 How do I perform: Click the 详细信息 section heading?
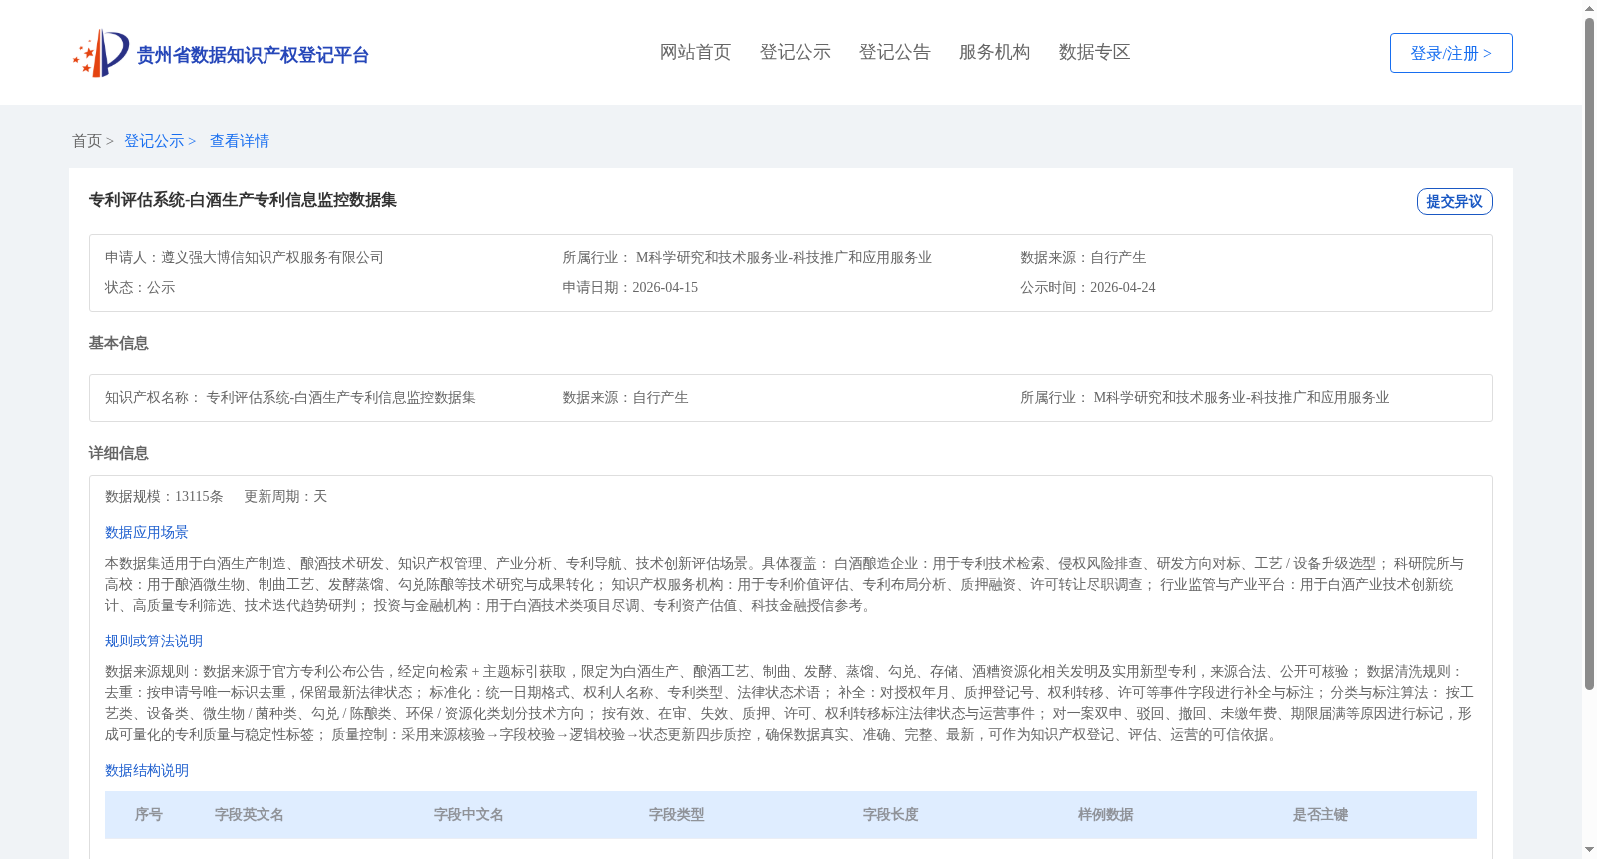pos(118,453)
